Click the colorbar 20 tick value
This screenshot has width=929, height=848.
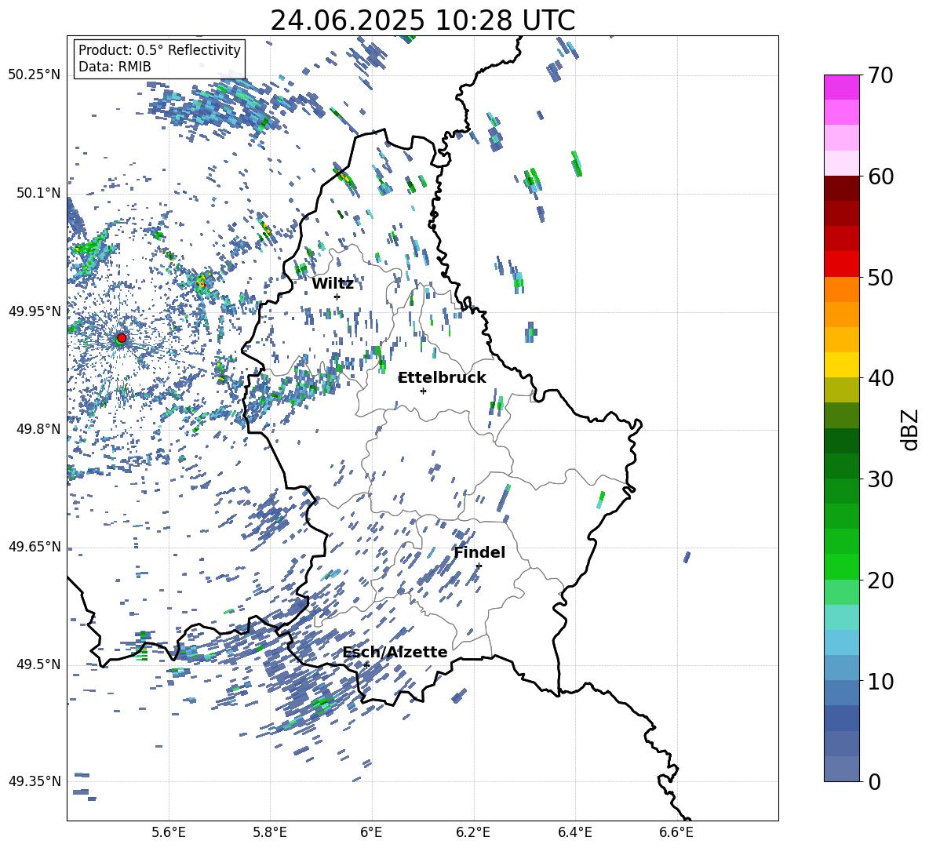coord(880,580)
